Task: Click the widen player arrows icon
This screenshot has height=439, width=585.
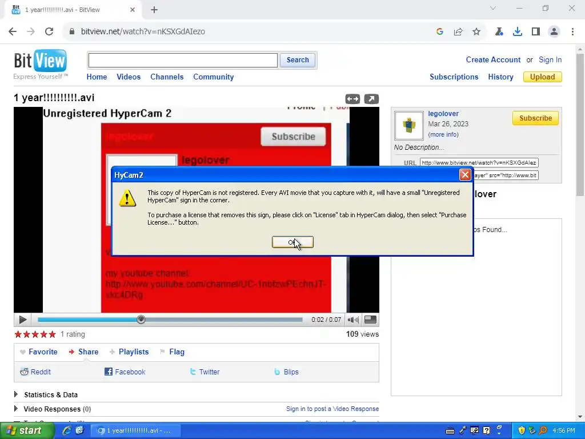Action: pyautogui.click(x=352, y=99)
